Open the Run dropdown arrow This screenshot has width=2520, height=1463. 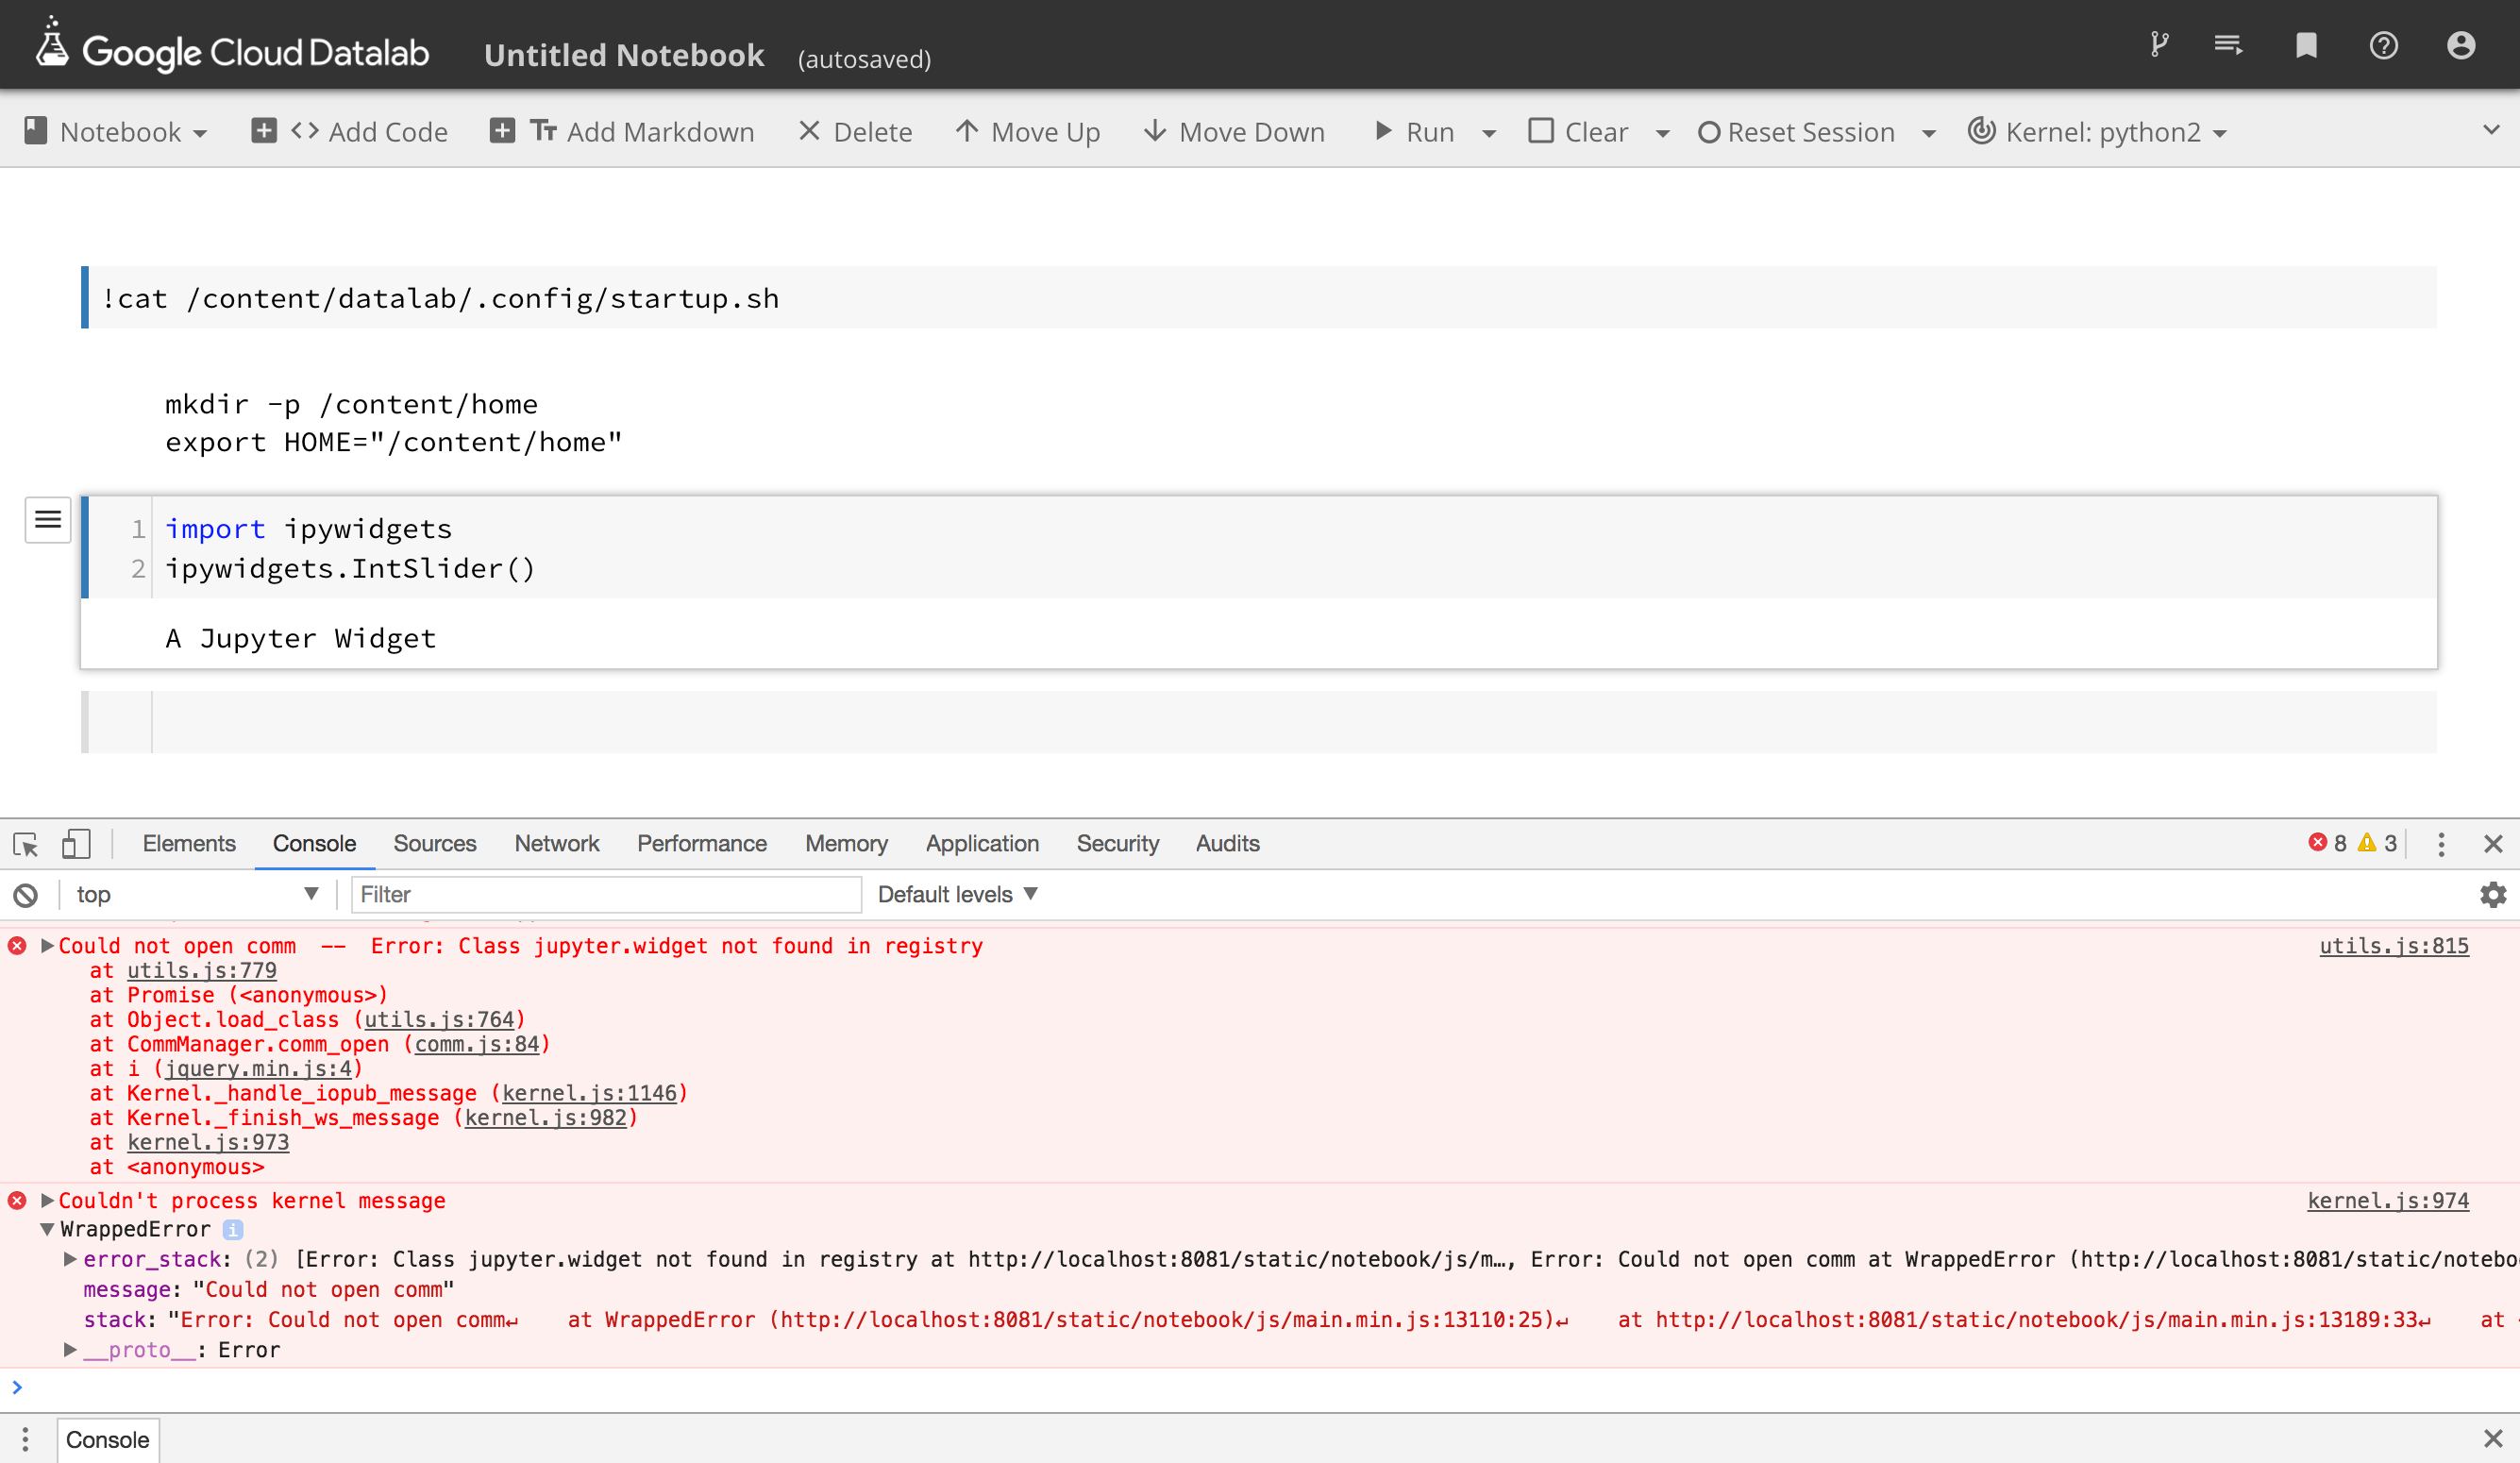point(1490,131)
